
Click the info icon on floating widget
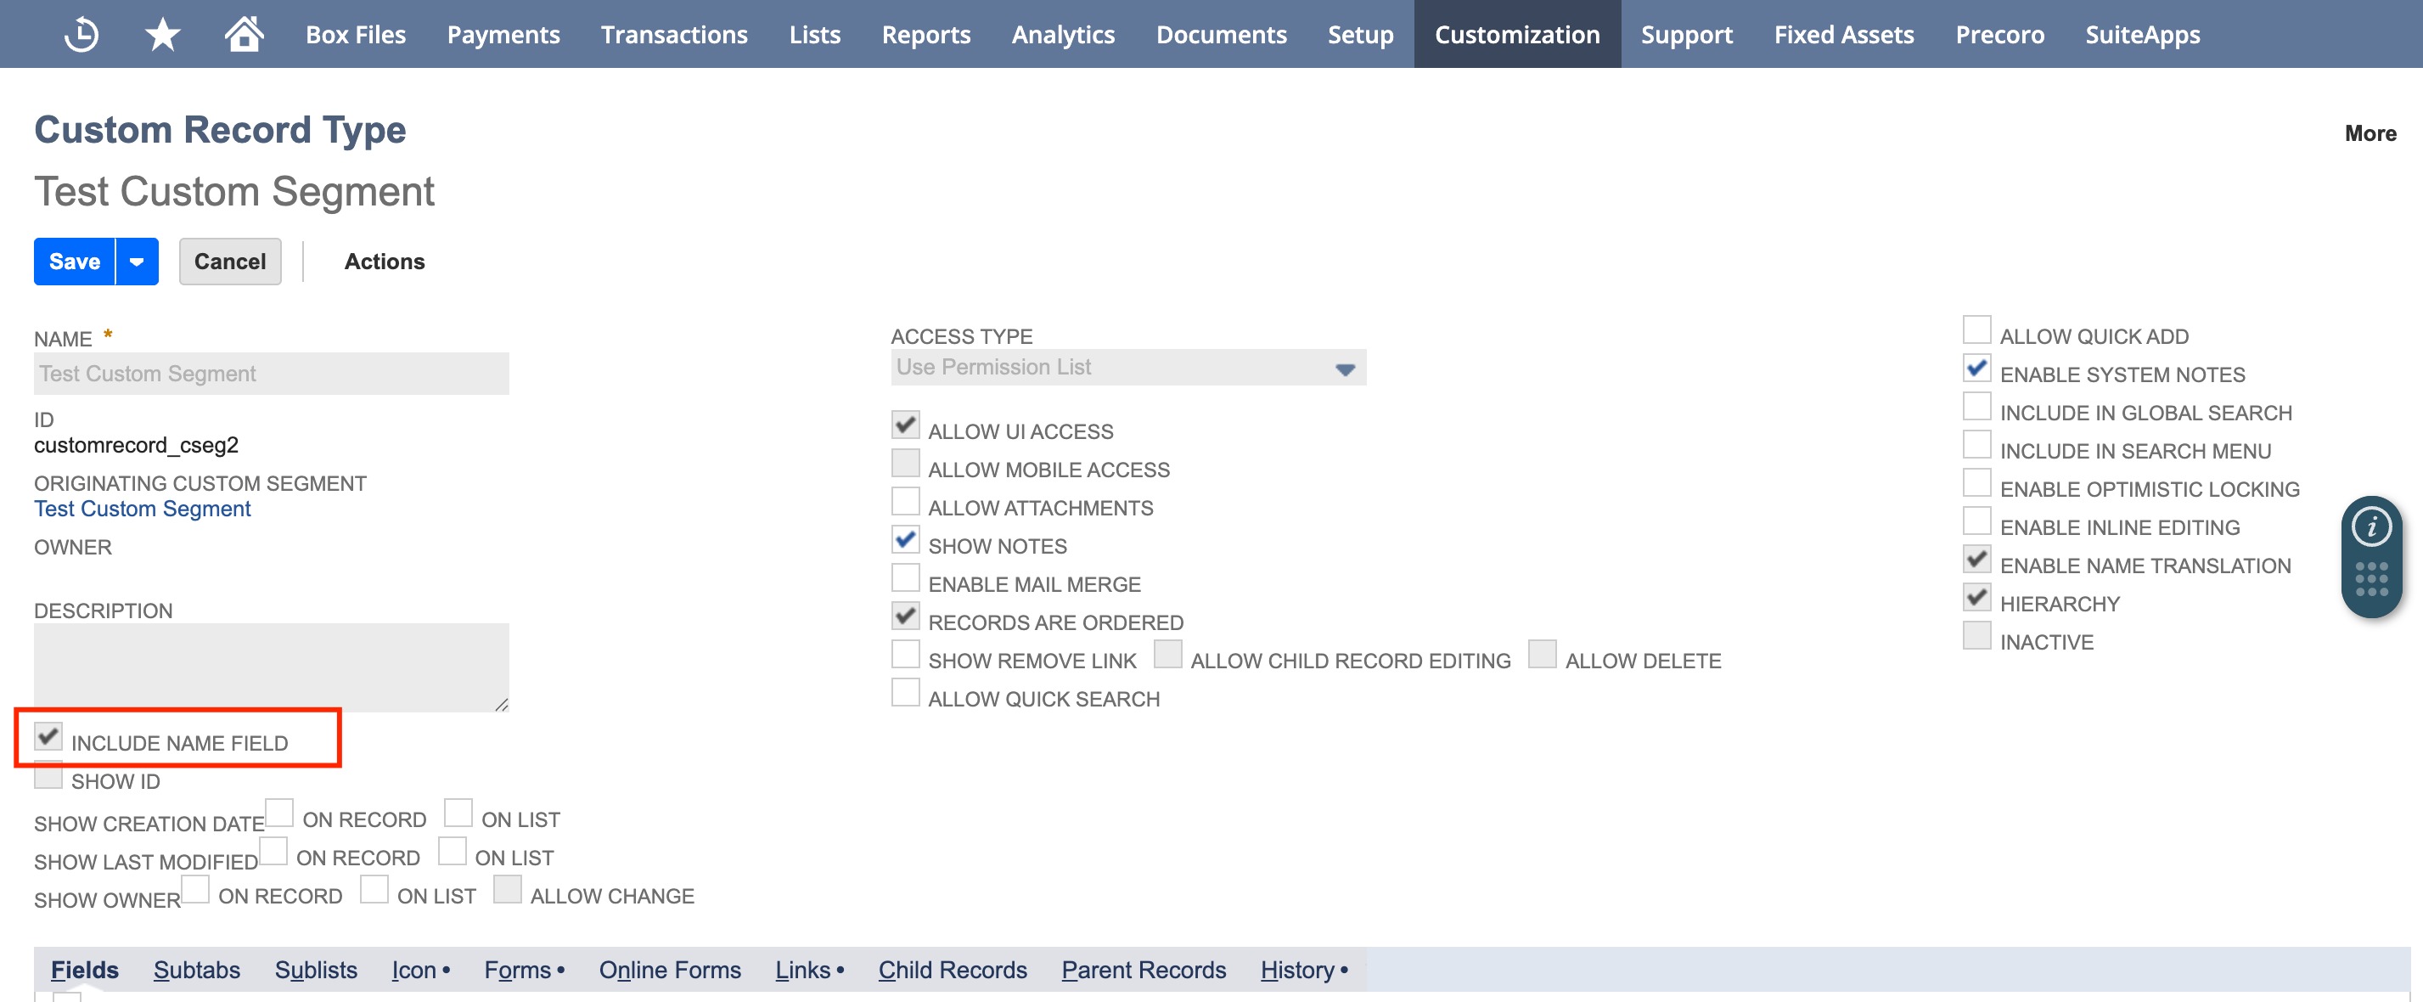click(x=2371, y=526)
